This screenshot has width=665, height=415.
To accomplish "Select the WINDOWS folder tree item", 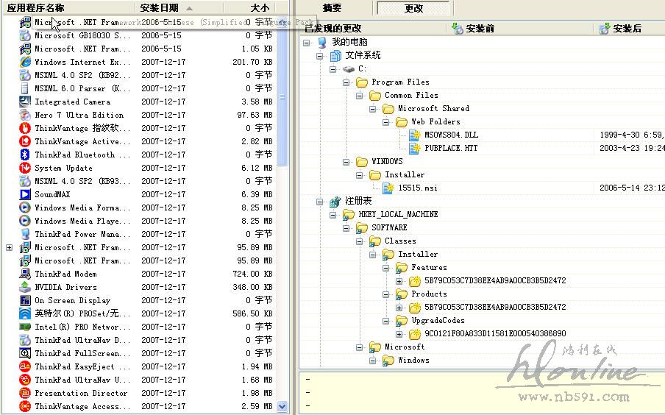I will tap(386, 162).
